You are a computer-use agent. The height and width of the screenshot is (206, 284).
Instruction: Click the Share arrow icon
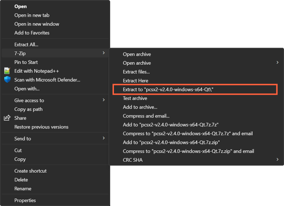coord(7,118)
